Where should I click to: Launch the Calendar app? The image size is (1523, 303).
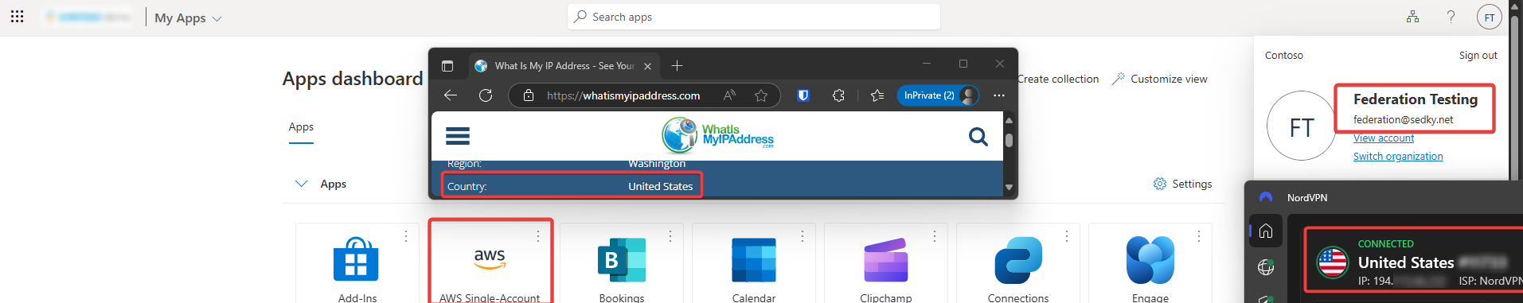click(754, 262)
